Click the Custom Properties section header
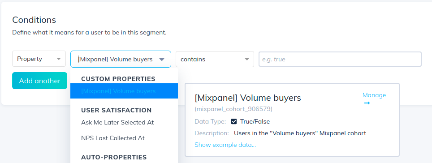 pos(118,79)
